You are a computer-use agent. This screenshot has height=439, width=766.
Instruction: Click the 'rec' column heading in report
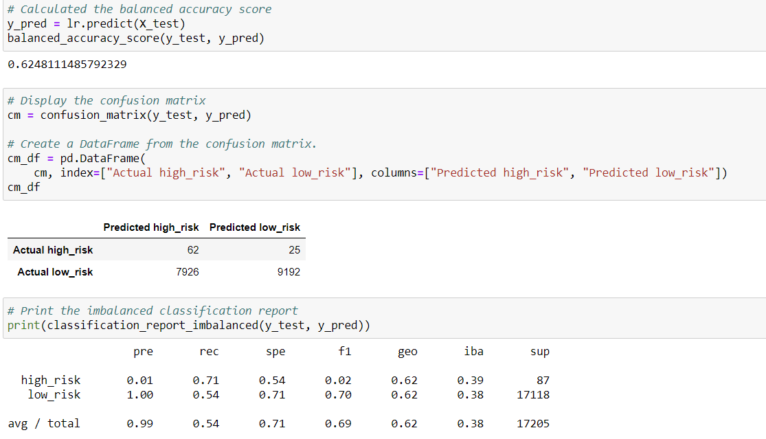(209, 352)
